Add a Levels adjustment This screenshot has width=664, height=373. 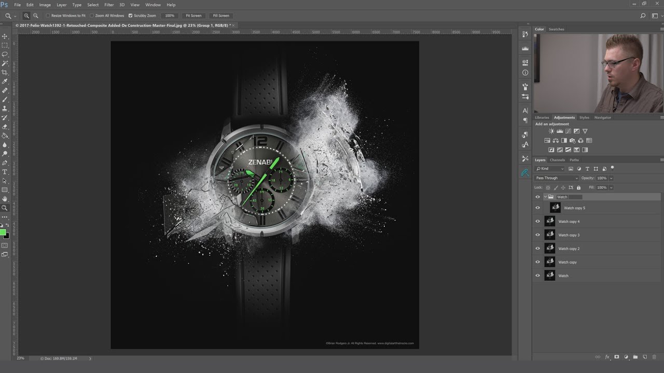[560, 132]
